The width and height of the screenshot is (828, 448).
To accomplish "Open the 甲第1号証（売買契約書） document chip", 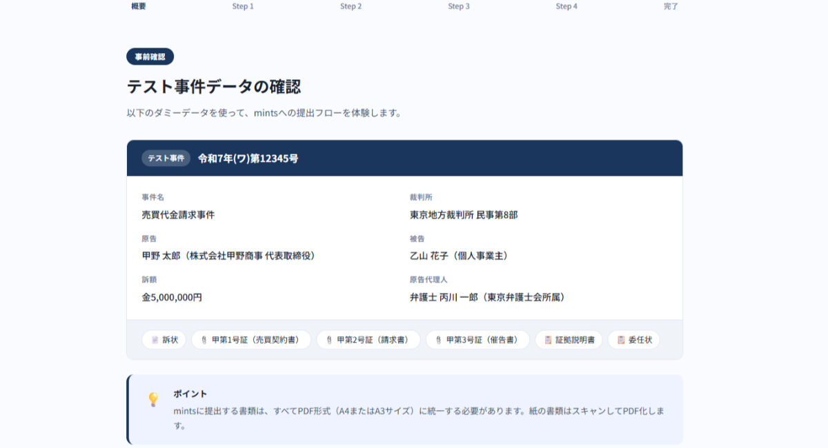I will tap(251, 340).
